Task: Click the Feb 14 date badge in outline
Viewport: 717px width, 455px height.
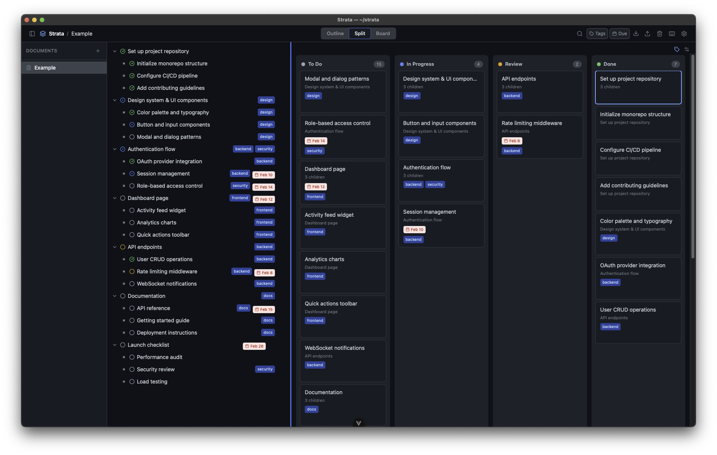Action: (x=264, y=187)
